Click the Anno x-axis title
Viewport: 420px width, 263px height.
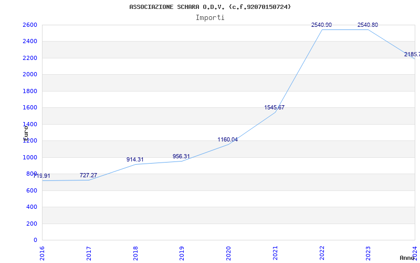[x=406, y=258]
